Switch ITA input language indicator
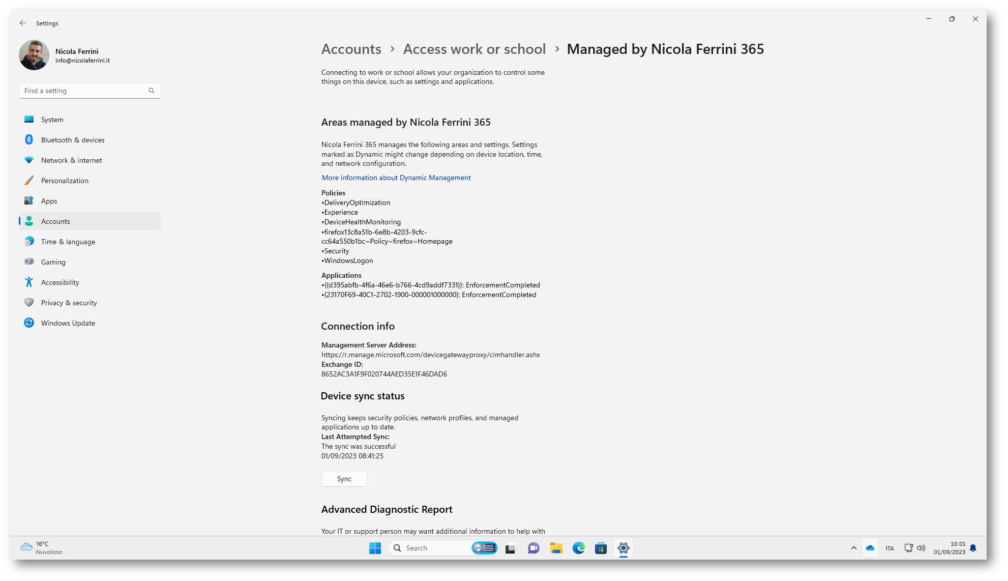 pos(890,548)
